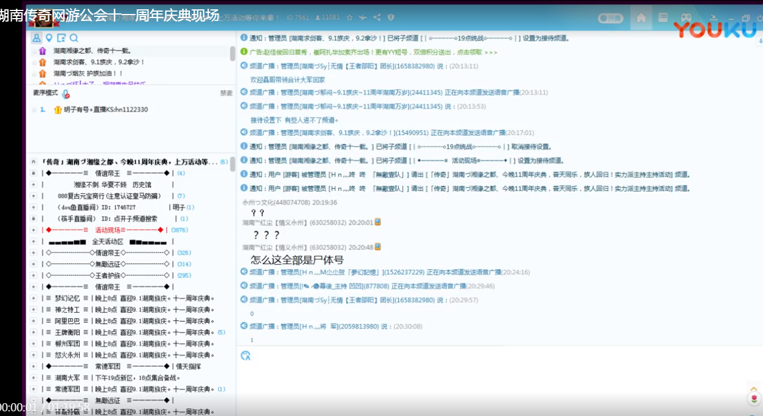Click the flower gift icon bottom right
Screen dimensions: 763x416
tap(754, 399)
